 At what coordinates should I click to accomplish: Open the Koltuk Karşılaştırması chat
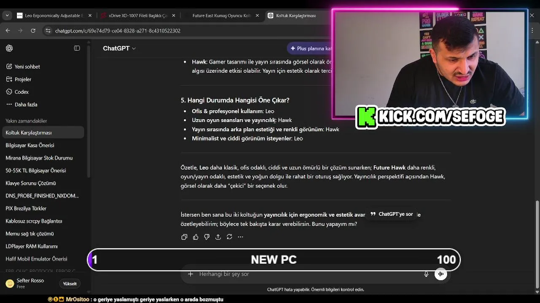pyautogui.click(x=42, y=133)
